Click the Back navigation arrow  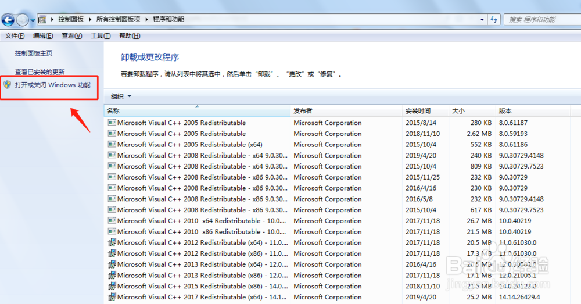coord(8,20)
